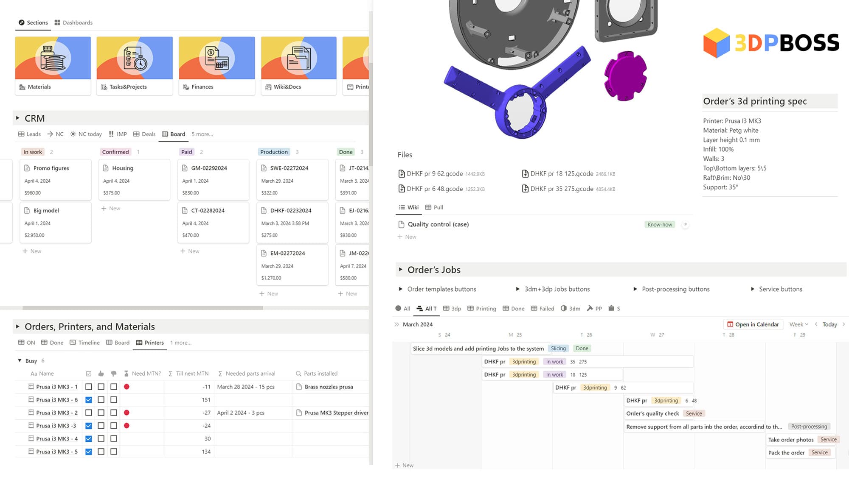849x477 pixels.
Task: Click the Today button in timeline
Action: point(829,324)
